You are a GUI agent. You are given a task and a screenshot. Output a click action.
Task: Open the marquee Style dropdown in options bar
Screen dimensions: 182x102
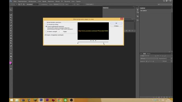coord(59,4)
